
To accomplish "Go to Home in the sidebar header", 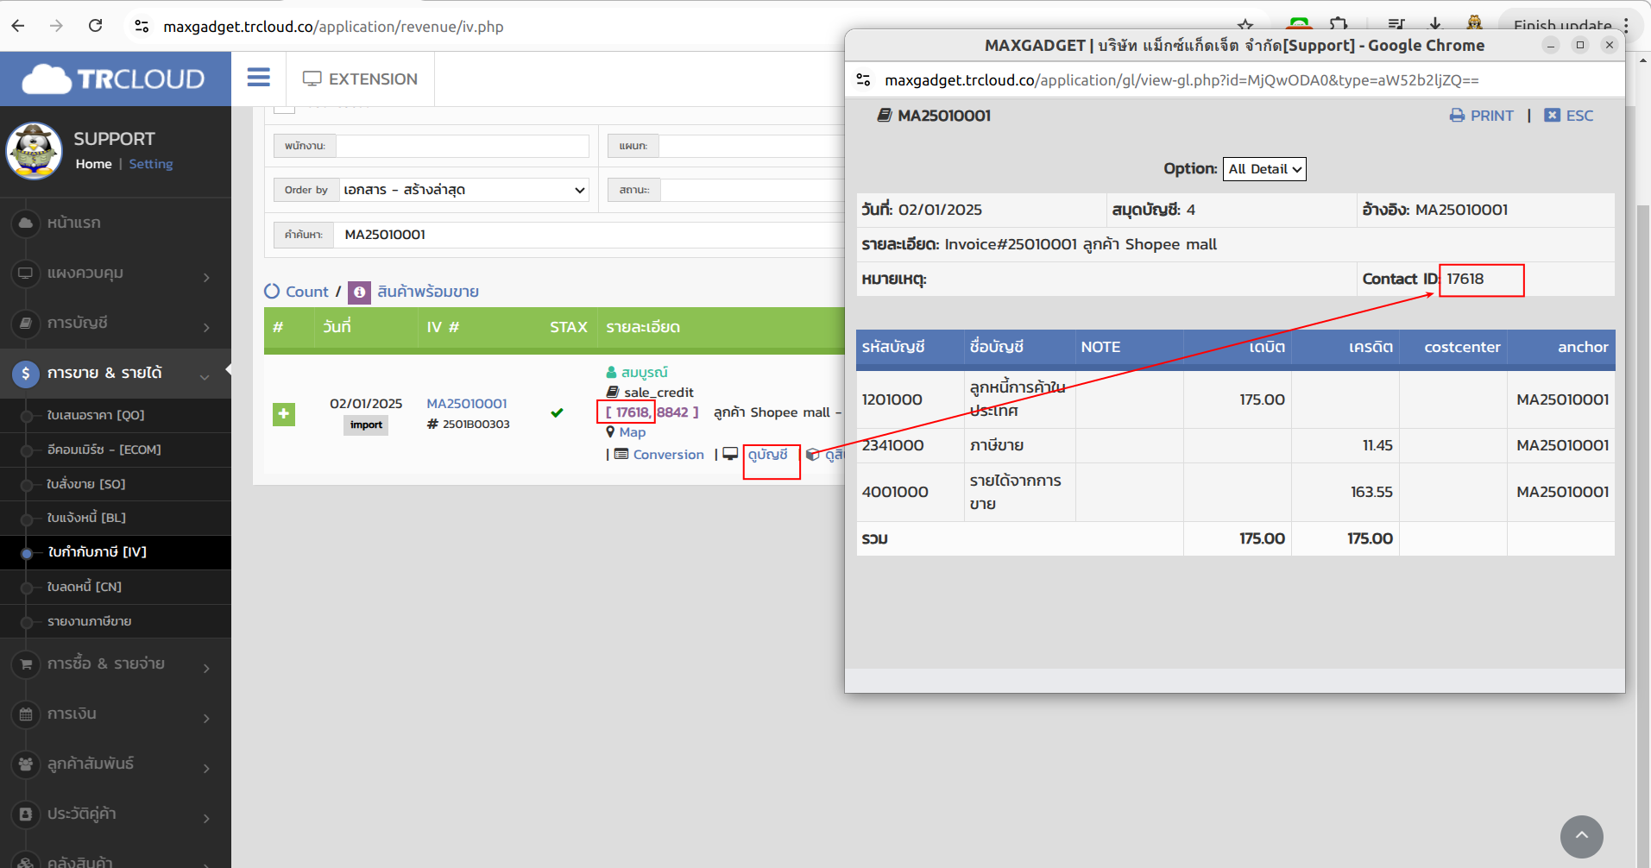I will coord(93,164).
